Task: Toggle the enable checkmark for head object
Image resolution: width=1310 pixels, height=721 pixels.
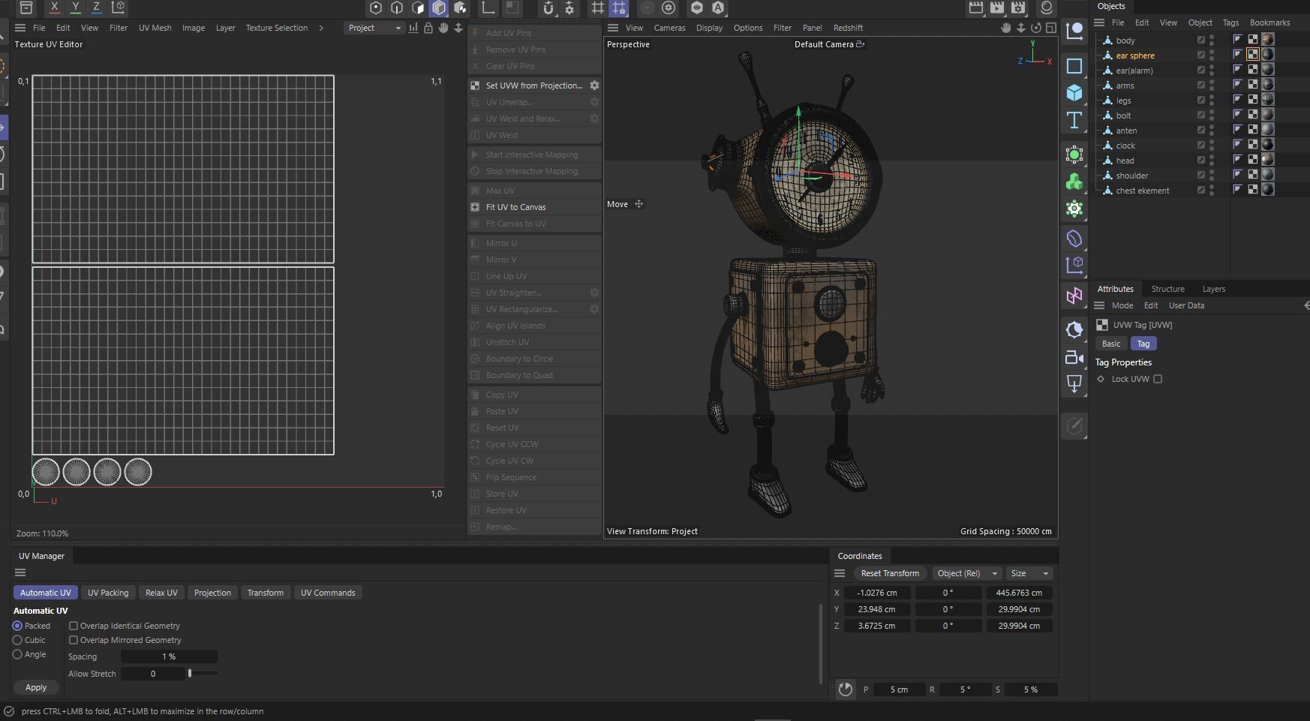Action: tap(1201, 161)
